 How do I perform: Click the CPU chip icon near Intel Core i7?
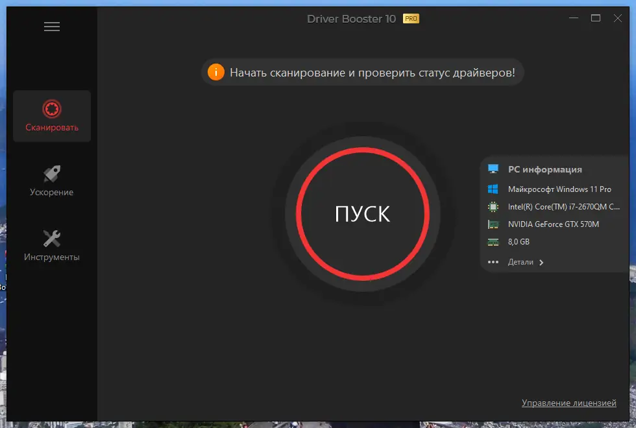click(493, 206)
